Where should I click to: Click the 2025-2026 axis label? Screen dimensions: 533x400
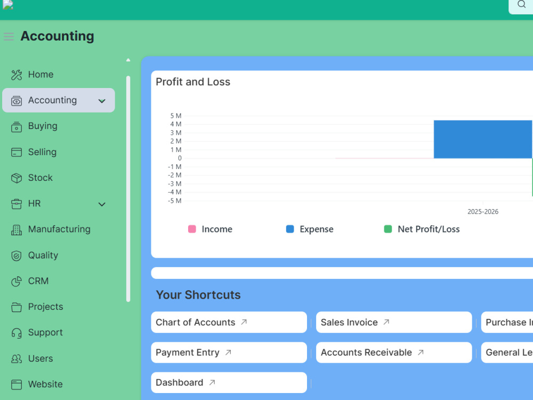pos(483,212)
